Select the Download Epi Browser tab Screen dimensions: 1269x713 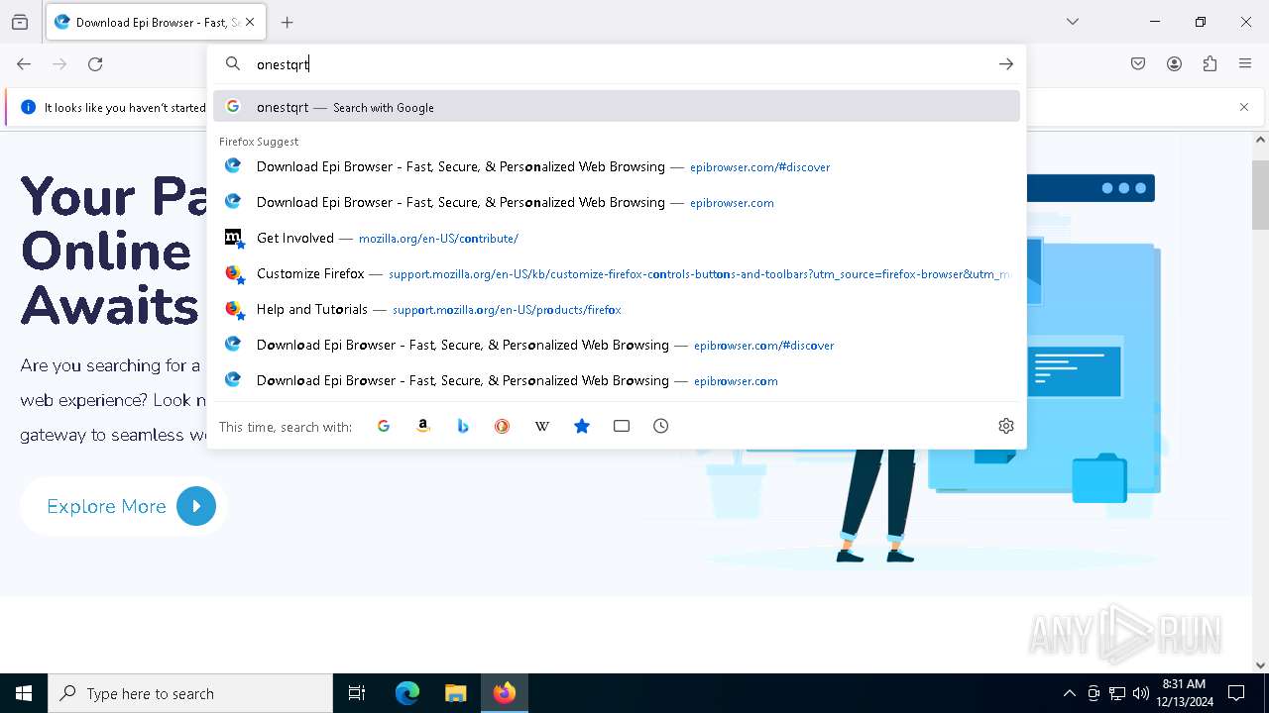(x=156, y=22)
